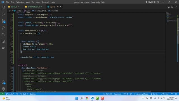Image resolution: width=179 pixels, height=101 pixels.
Task: Click src in the breadcrumb
Action: (x=10, y=11)
